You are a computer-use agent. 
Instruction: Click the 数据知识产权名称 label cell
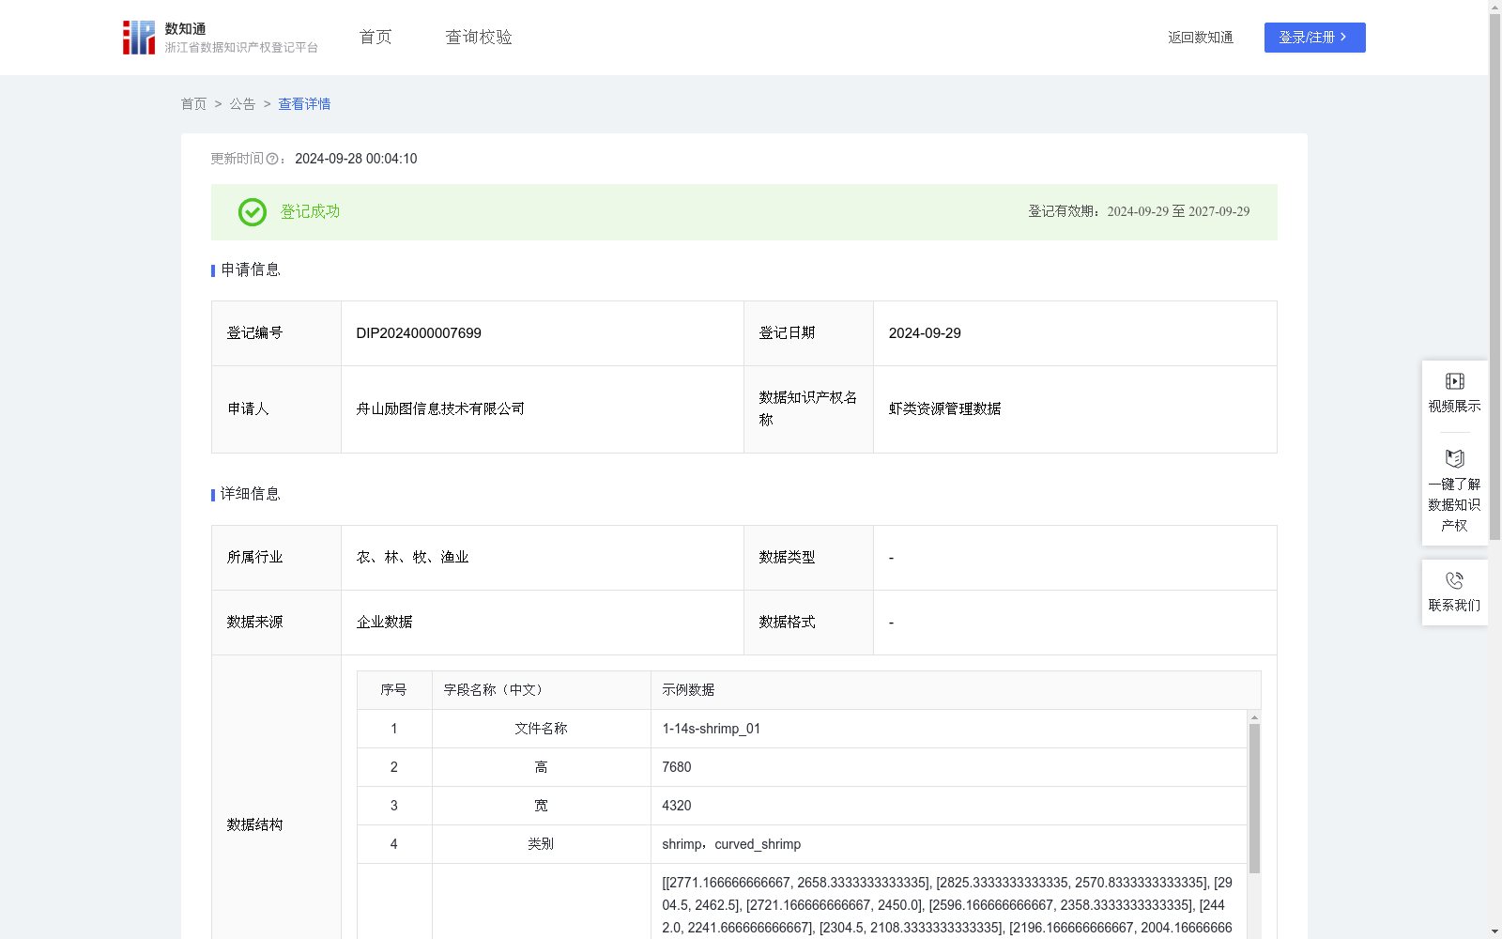pos(808,409)
